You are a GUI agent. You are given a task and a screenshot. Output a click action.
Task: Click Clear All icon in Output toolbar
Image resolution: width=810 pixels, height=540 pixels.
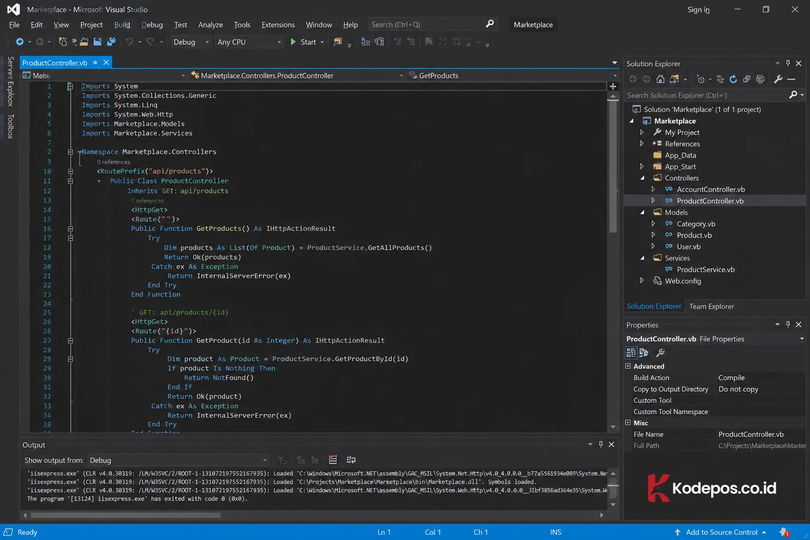click(x=333, y=460)
